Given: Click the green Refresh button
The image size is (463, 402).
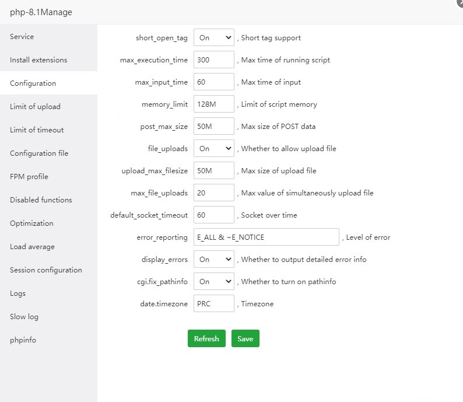Looking at the screenshot, I should pos(206,339).
